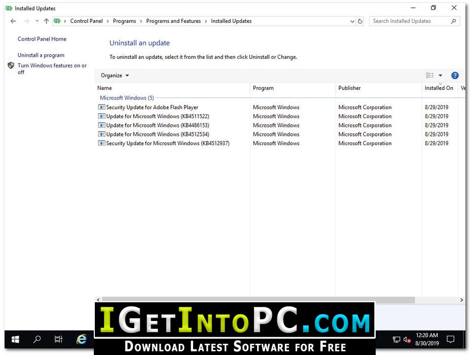Screen dimensions: 470x355
Task: Expand chevron after Programs breadcrumb
Action: click(141, 21)
